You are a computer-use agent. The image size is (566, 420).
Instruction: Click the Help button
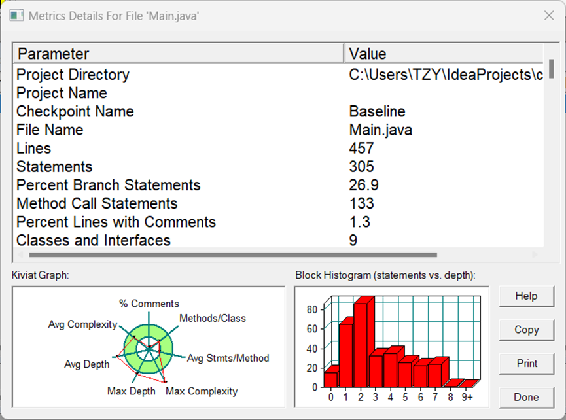[526, 296]
